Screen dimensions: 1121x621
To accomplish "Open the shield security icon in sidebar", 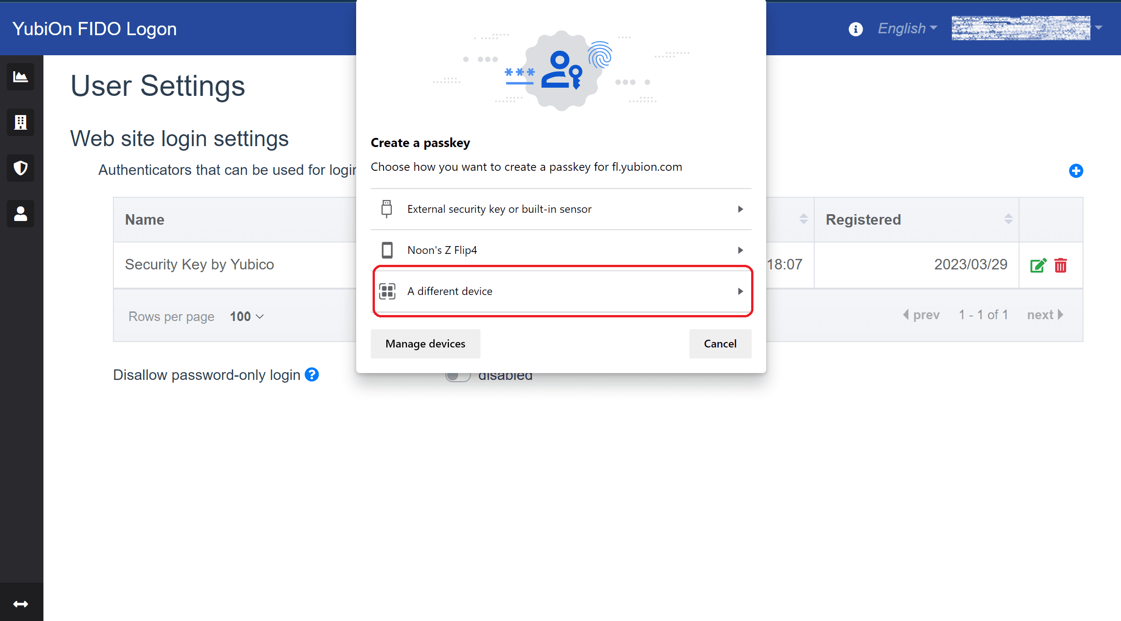I will [21, 168].
